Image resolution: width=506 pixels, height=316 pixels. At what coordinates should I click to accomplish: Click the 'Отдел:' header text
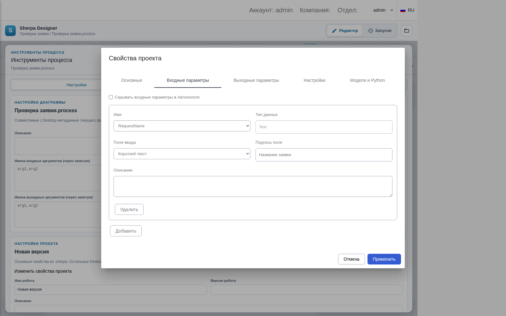point(347,10)
